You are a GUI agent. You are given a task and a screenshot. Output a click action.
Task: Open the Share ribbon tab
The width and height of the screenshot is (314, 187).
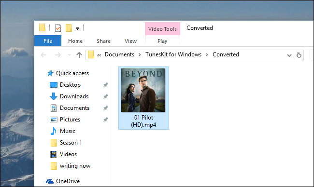pos(103,41)
